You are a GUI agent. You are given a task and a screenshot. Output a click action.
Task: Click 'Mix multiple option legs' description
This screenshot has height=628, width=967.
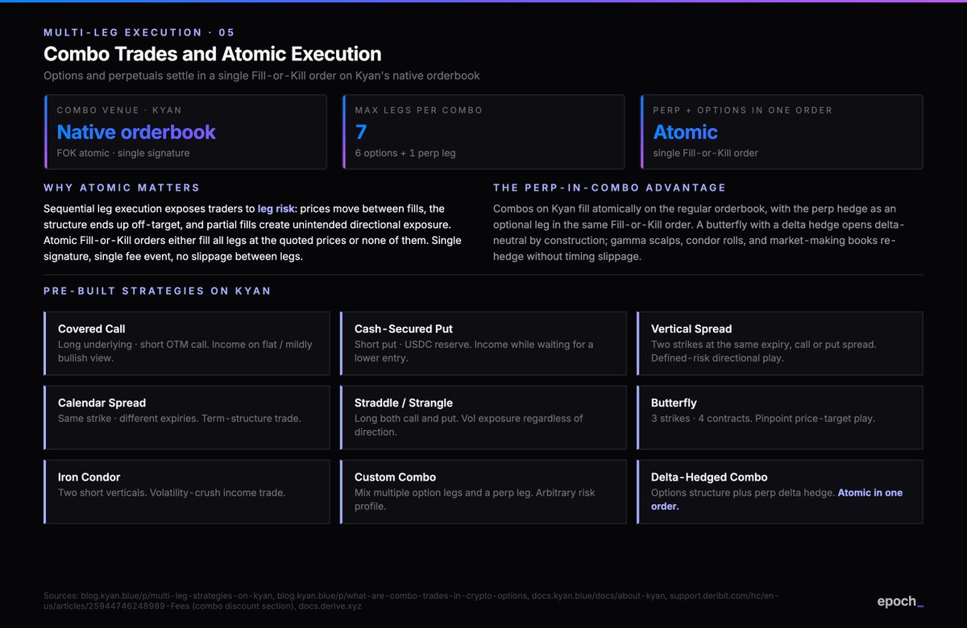coord(475,499)
